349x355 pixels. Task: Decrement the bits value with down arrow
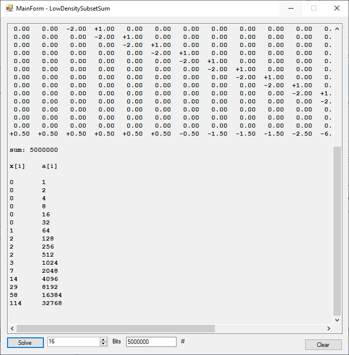point(103,344)
